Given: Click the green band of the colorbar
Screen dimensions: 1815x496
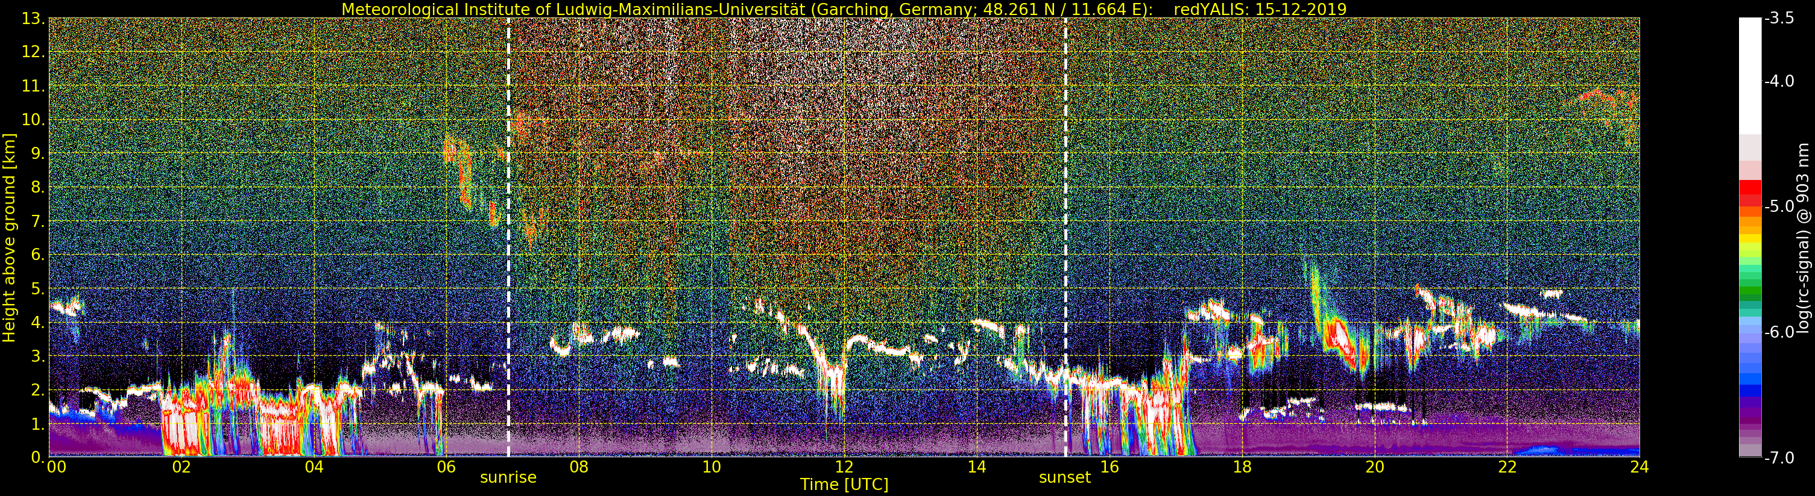Looking at the screenshot, I should (x=1749, y=290).
